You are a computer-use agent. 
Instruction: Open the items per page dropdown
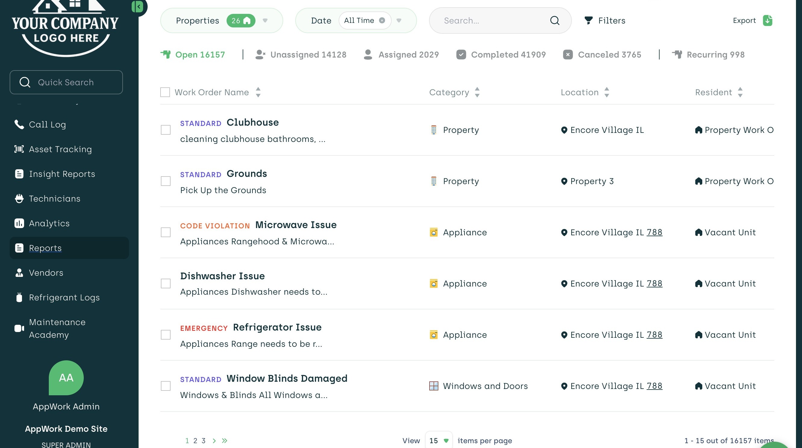439,440
